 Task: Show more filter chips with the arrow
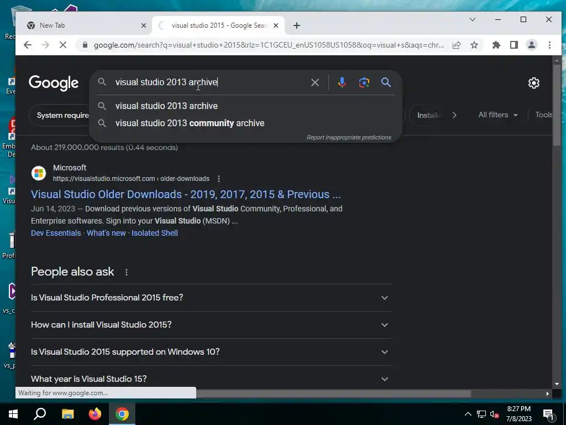click(x=454, y=115)
